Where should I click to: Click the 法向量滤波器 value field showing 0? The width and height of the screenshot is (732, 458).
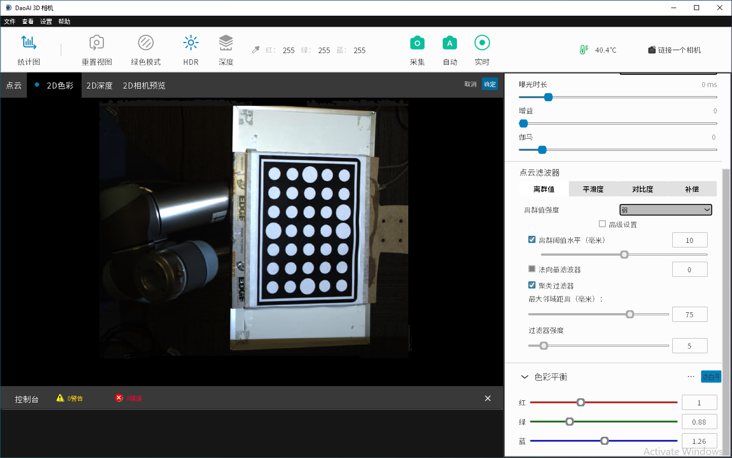[x=689, y=269]
